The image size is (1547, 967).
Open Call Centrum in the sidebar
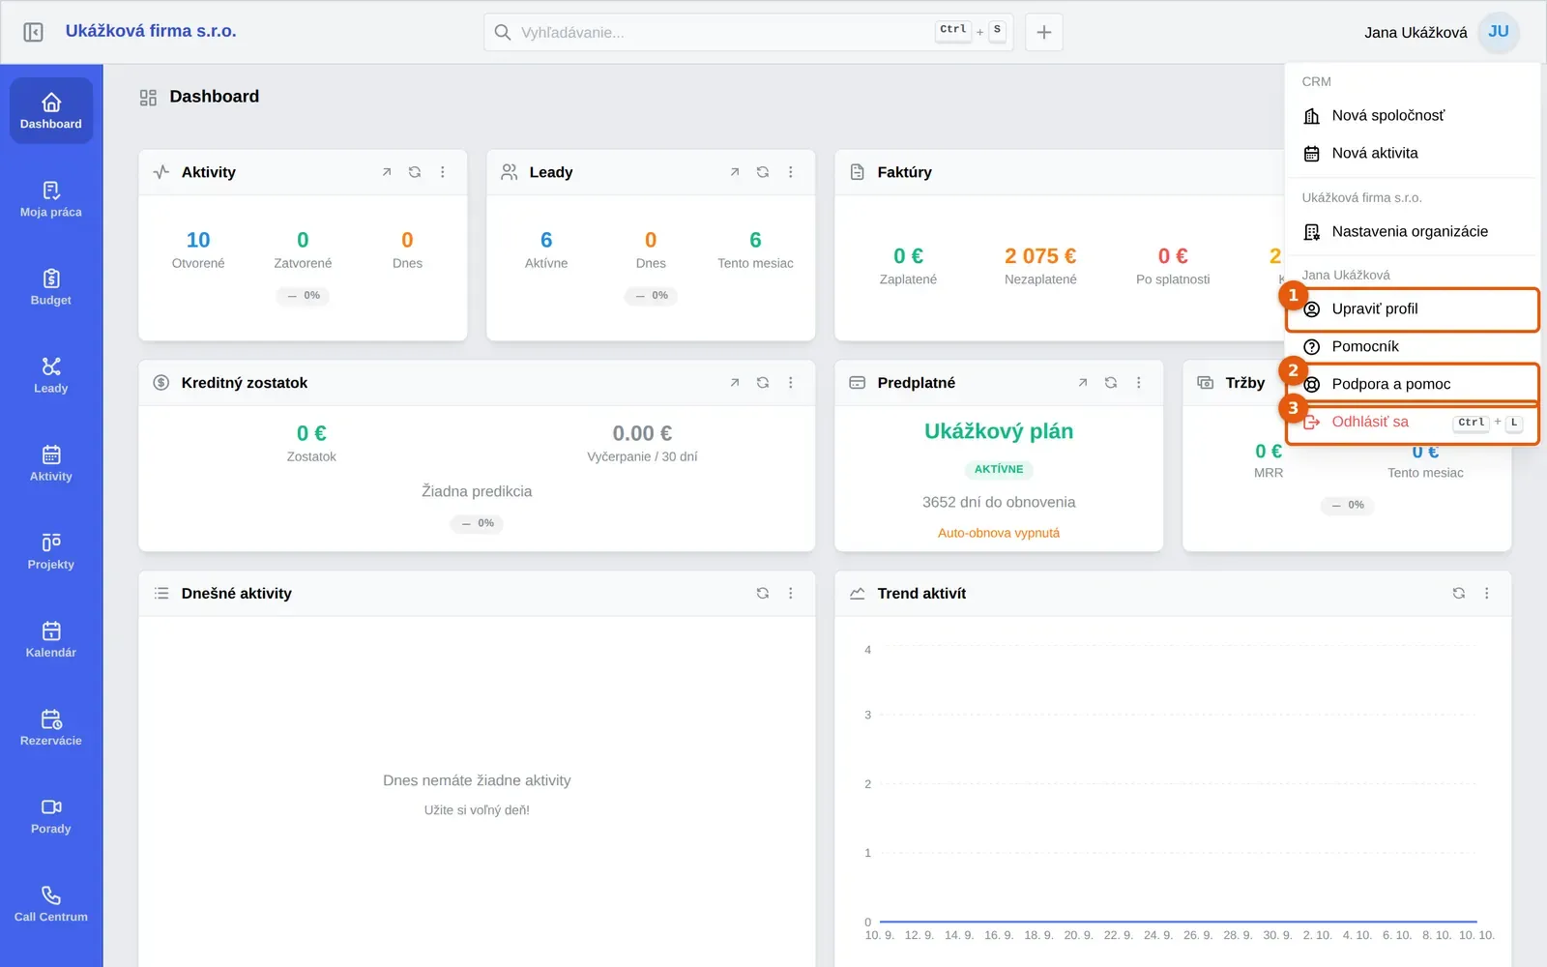pos(51,903)
